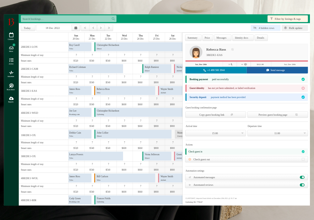Click the Security deposit check icon
The height and width of the screenshot is (220, 314).
[x=303, y=97]
